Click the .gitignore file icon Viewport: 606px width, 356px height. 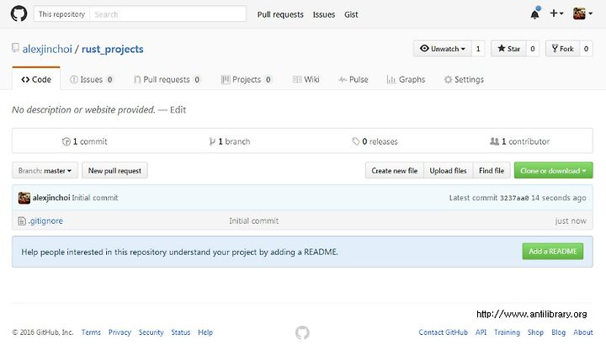[22, 221]
